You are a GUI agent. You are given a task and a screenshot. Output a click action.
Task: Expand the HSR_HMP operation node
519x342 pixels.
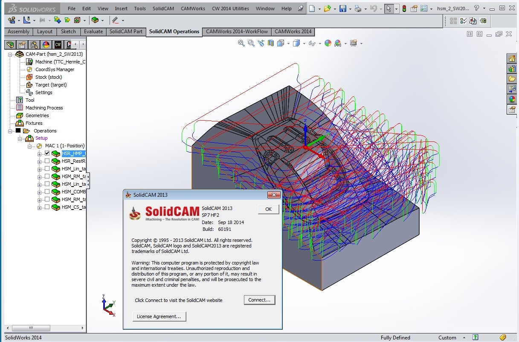coord(40,154)
